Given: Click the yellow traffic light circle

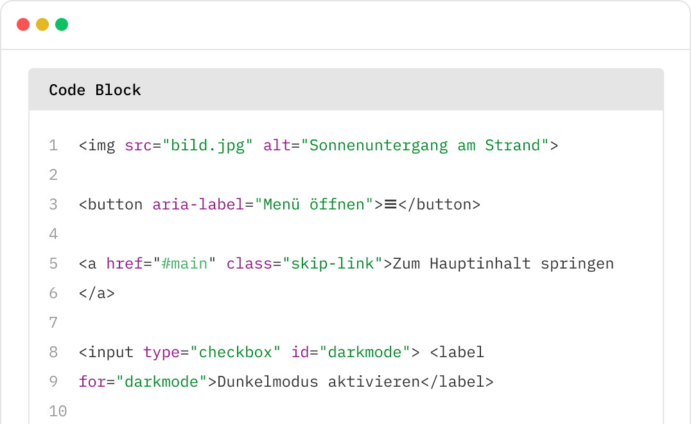Looking at the screenshot, I should click(x=42, y=23).
